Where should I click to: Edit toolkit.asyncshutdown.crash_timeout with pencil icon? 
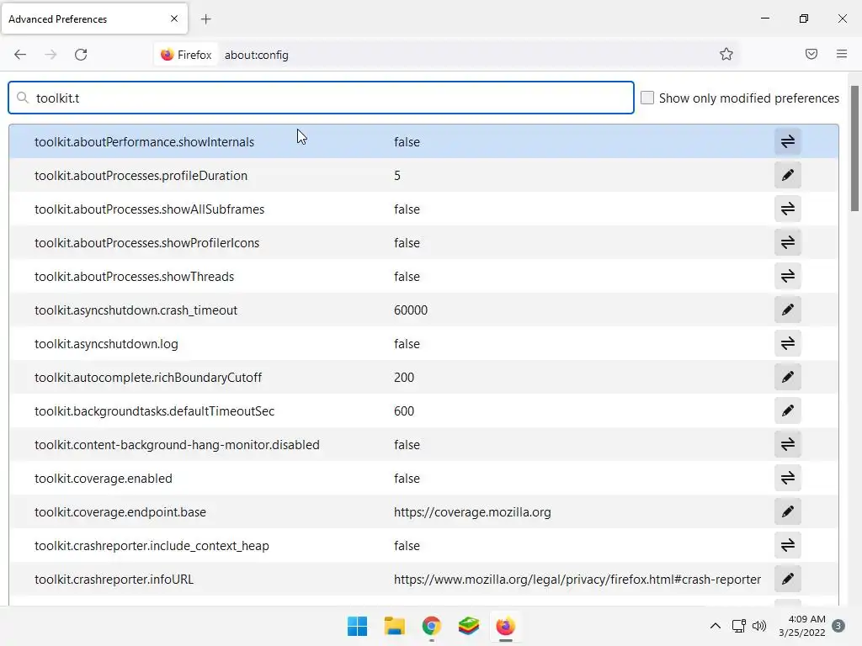[787, 310]
